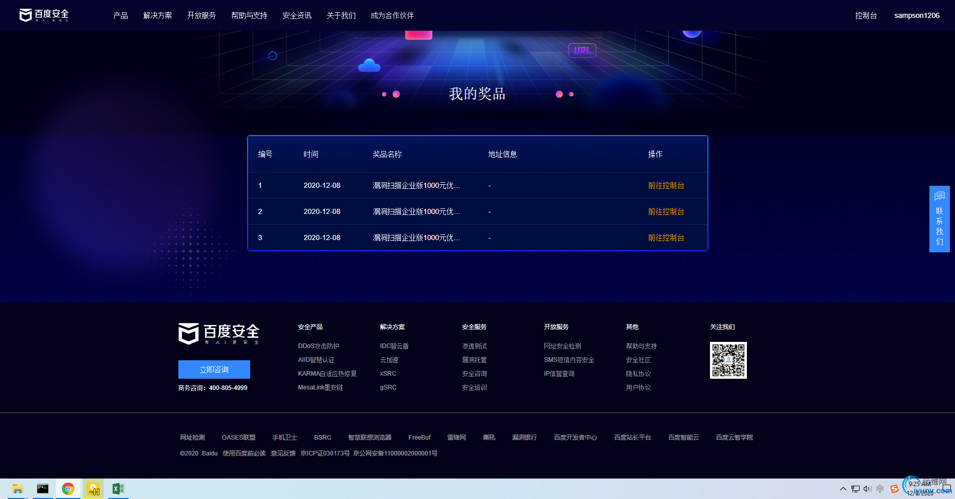955x499 pixels.
Task: Click 前往控制台 for prize number 3
Action: [666, 237]
